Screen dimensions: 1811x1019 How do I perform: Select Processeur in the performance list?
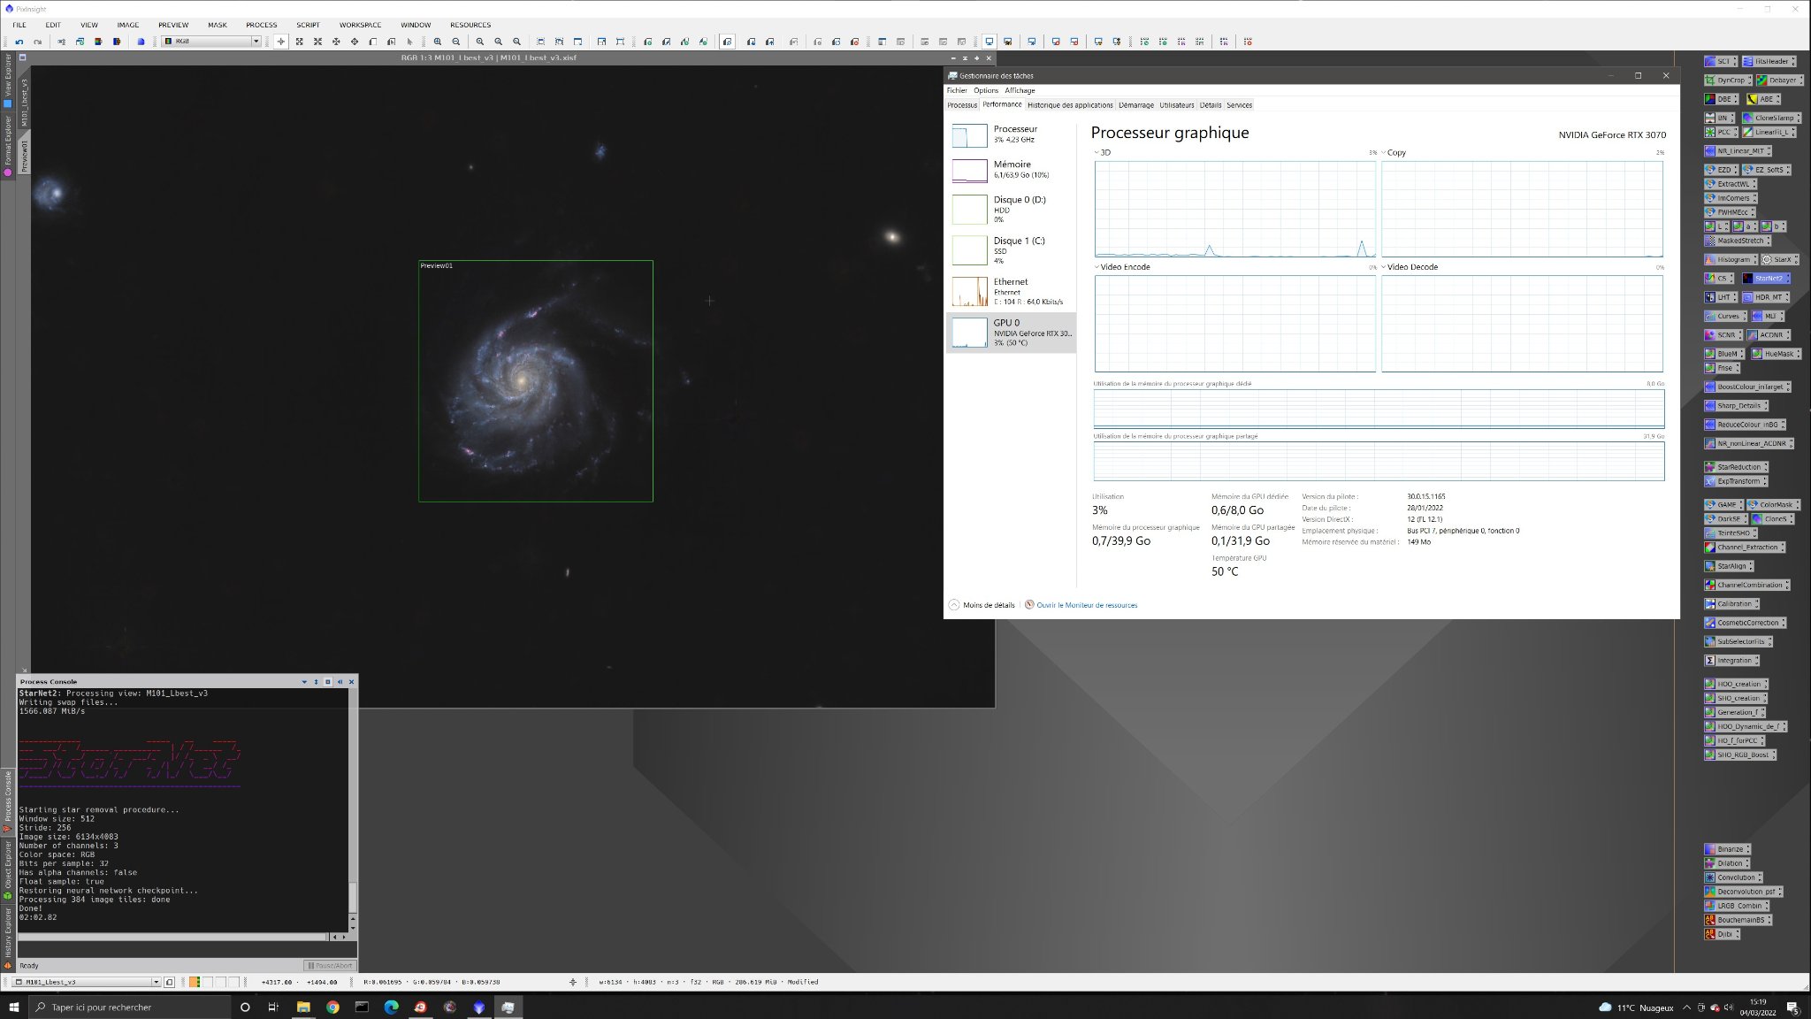1012,134
